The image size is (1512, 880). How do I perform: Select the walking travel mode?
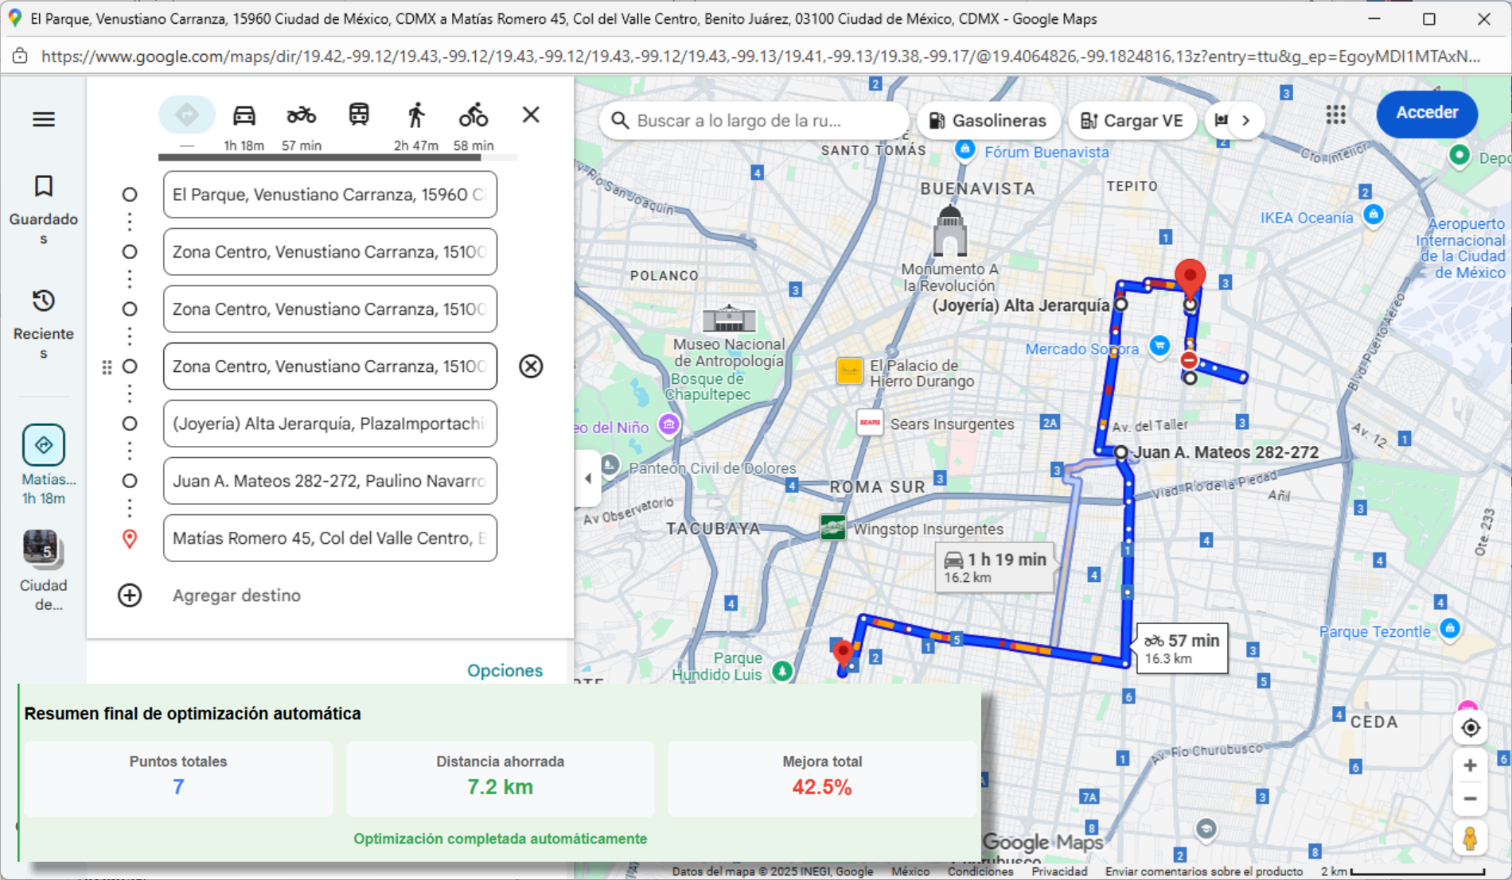[415, 116]
